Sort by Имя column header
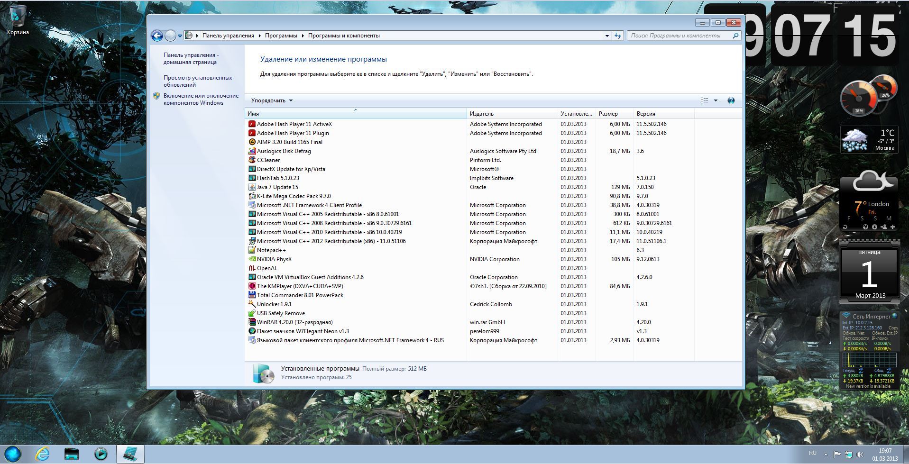Viewport: 909px width, 464px height. point(356,114)
